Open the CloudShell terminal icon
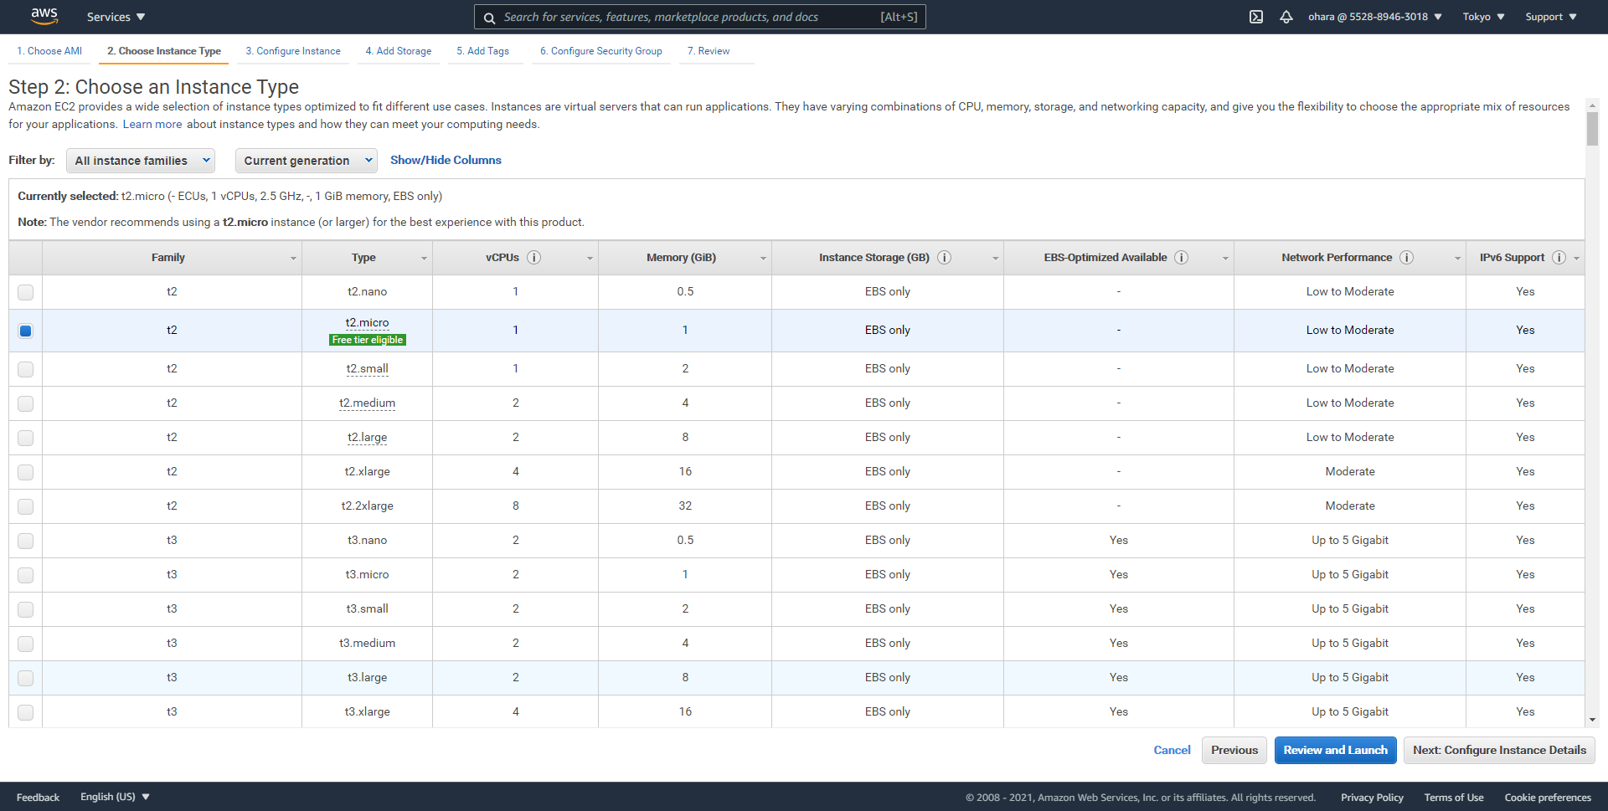This screenshot has height=811, width=1608. click(x=1256, y=17)
